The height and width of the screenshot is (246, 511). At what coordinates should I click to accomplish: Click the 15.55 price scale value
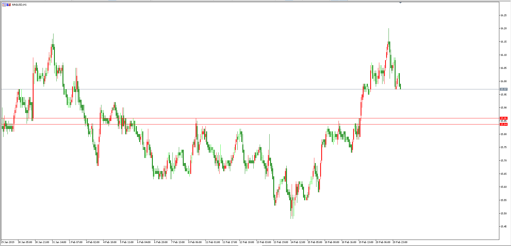coord(503,200)
